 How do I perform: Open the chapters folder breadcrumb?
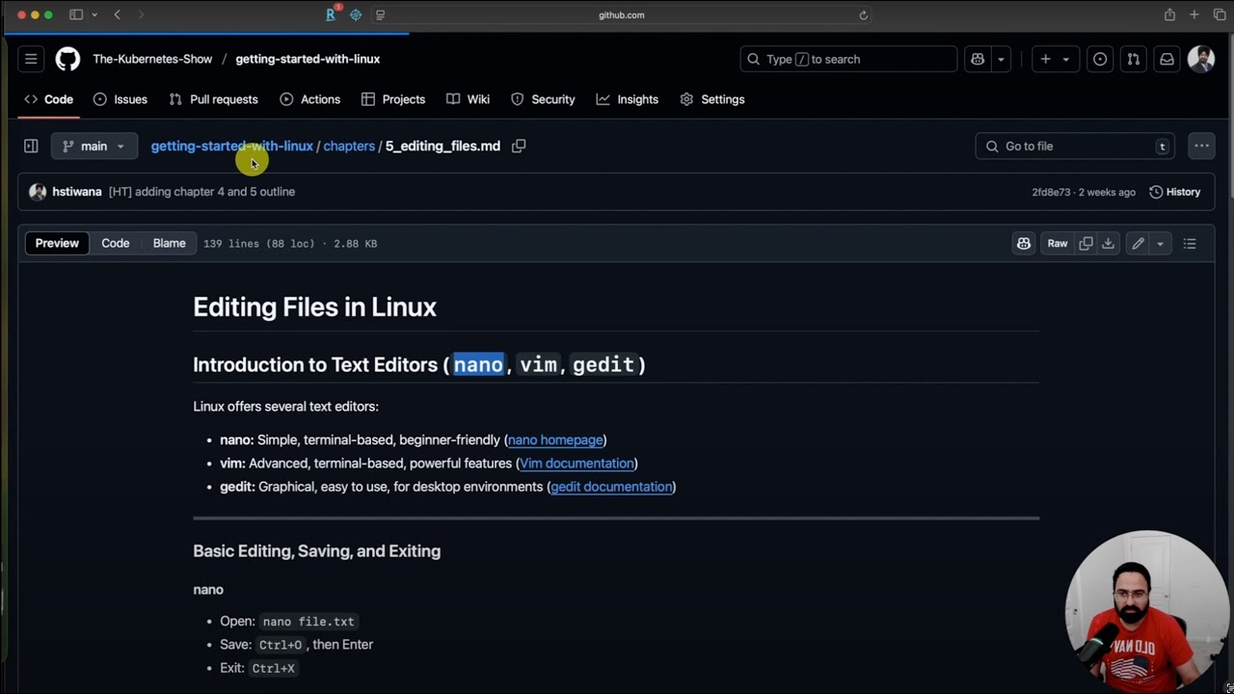click(x=349, y=147)
